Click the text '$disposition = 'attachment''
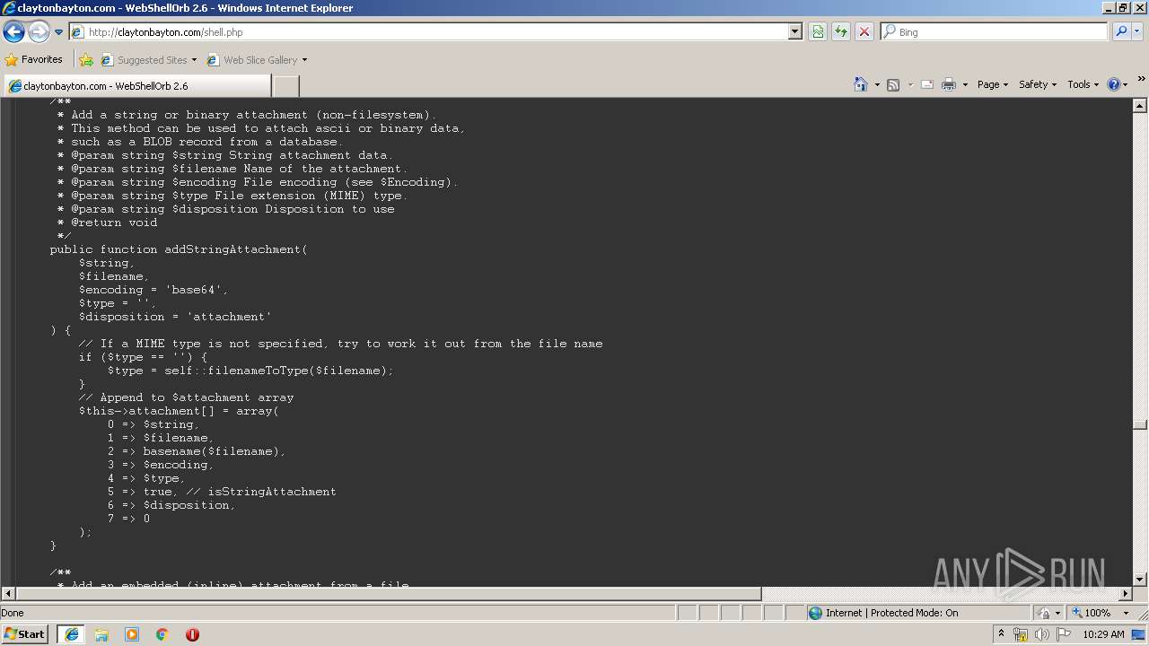The width and height of the screenshot is (1149, 646). 175,317
